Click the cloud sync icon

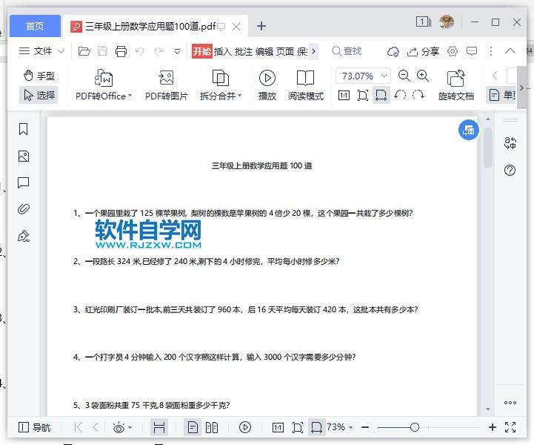pos(393,52)
